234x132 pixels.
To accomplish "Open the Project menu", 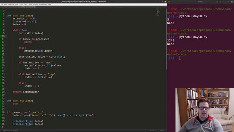I will (35, 4).
